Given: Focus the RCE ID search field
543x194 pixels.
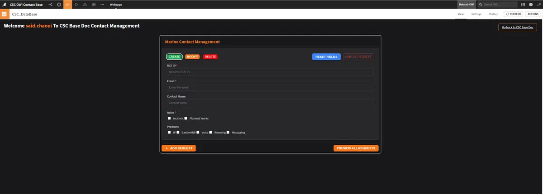Looking at the screenshot, I should pyautogui.click(x=270, y=72).
